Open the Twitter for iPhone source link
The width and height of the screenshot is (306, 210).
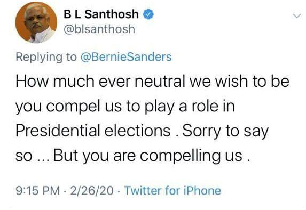[x=172, y=190]
